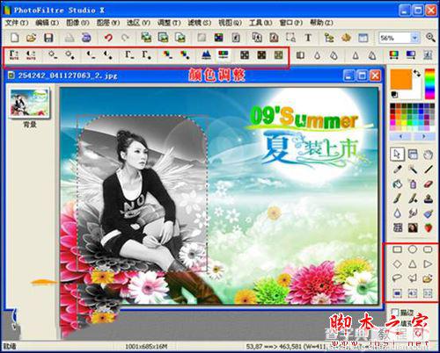Choose the lasso selection shape

(x=397, y=277)
